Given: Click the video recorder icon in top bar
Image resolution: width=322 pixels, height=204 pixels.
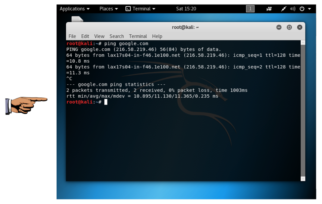Looking at the screenshot, I should [269, 9].
